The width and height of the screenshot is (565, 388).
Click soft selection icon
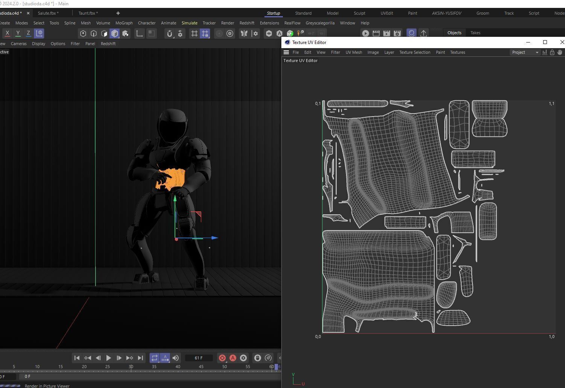pos(219,33)
